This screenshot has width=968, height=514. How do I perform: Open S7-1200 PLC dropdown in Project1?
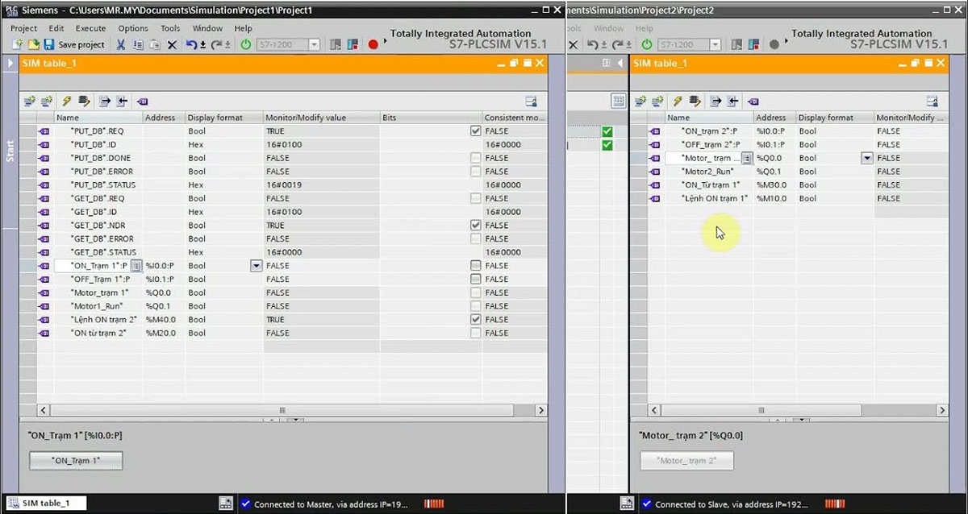(314, 45)
